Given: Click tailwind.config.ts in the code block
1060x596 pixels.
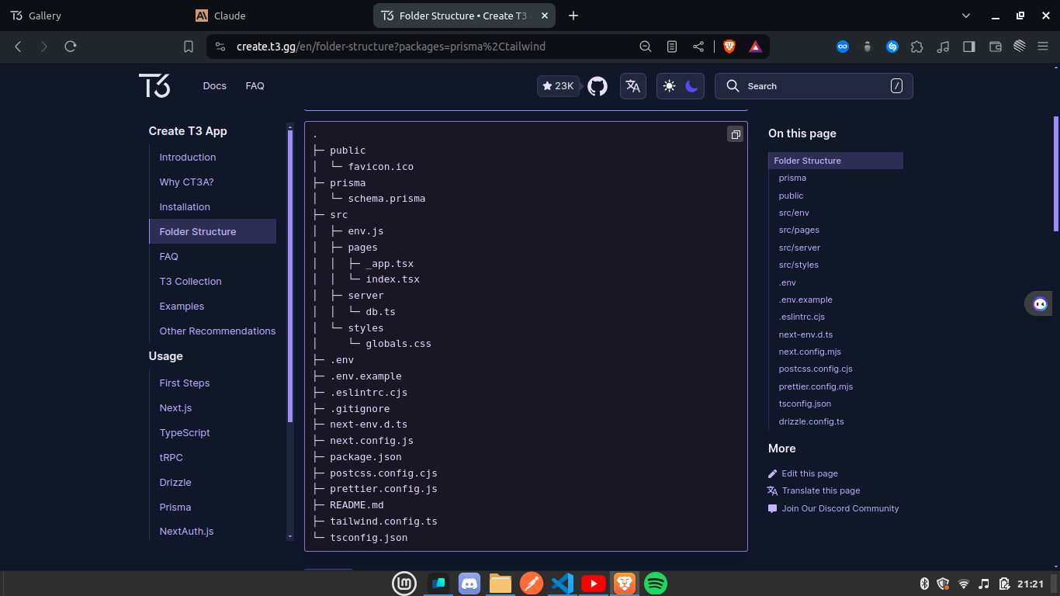Looking at the screenshot, I should 383,521.
